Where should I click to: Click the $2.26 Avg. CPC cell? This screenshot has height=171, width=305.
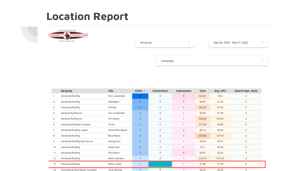(220, 153)
